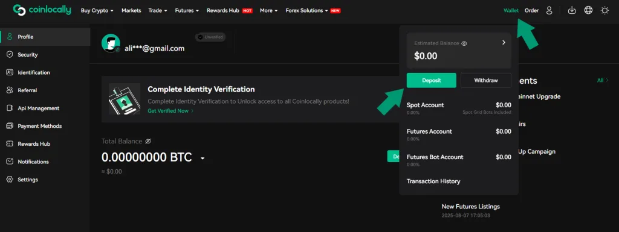This screenshot has height=232, width=619.
Task: Toggle Total Balance visibility eye icon
Action: click(x=148, y=141)
